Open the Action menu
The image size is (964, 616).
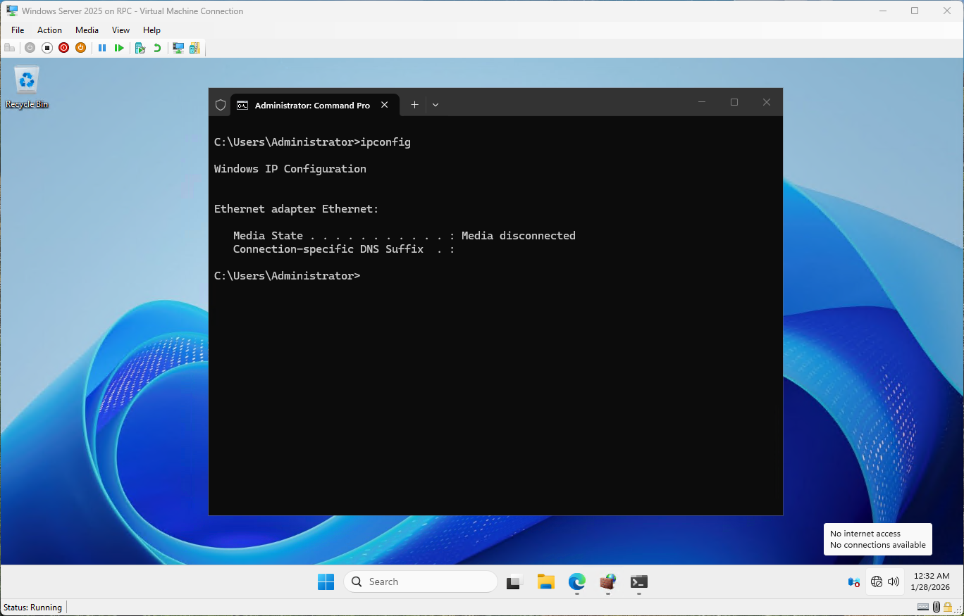click(49, 30)
